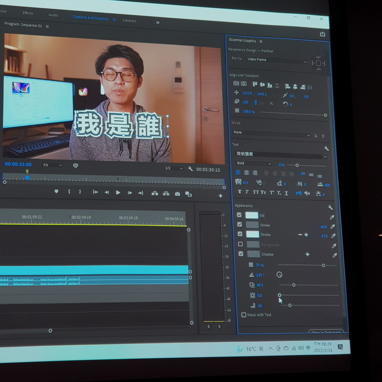
Task: Remove the stroke with the minus icon
Action: coord(300,235)
